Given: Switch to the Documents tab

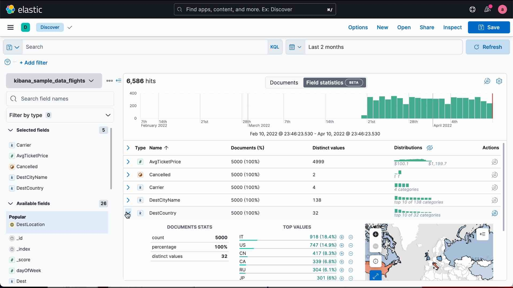Looking at the screenshot, I should 284,82.
